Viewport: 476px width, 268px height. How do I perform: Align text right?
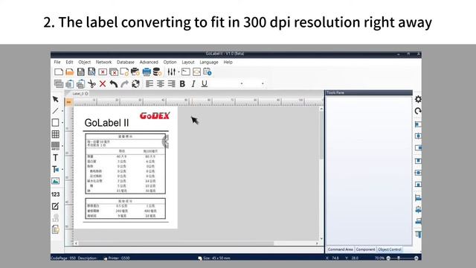(172, 83)
